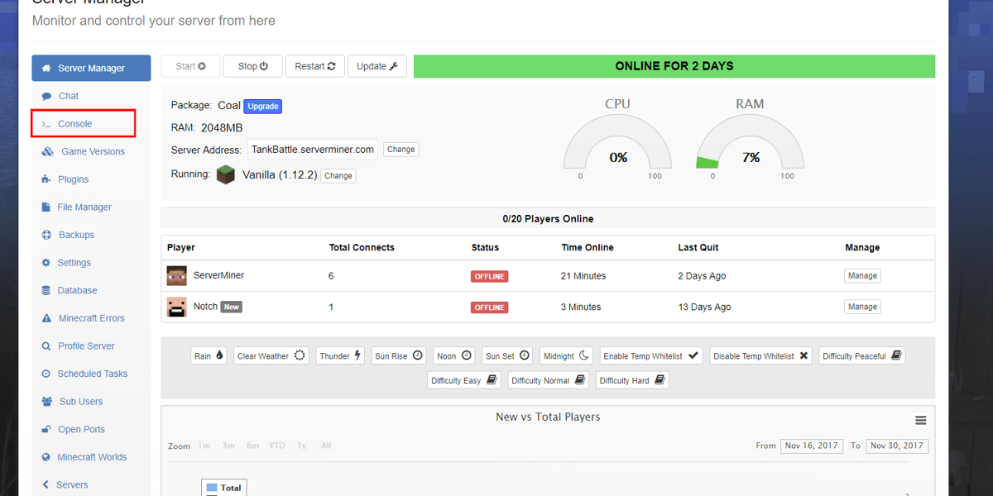Select 1m chart zoom
993x496 pixels.
coord(204,446)
